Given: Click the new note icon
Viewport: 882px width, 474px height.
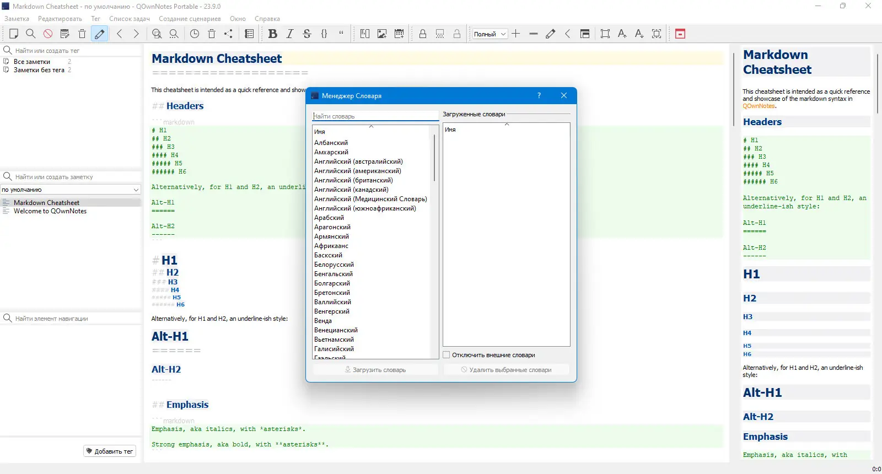Looking at the screenshot, I should coord(14,34).
